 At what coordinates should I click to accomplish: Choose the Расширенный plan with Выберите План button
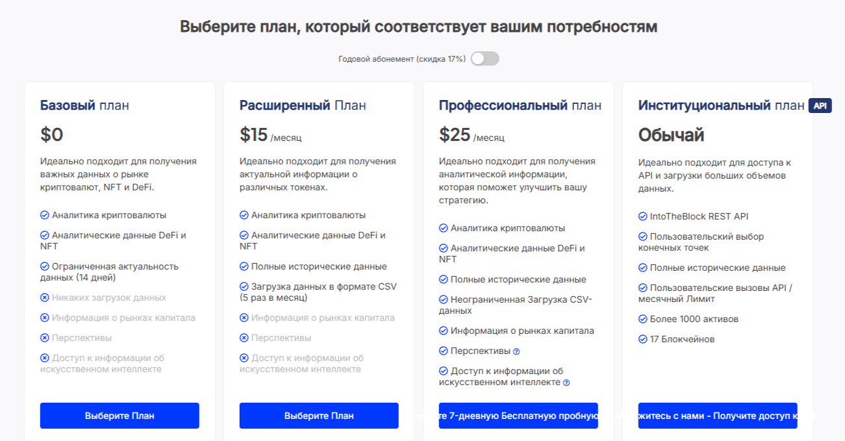tap(319, 416)
